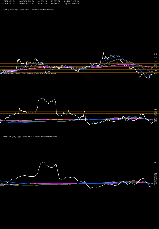Click the 296 price label on monthly chart
Viewport: 159px width, 229px height.
click(156, 174)
